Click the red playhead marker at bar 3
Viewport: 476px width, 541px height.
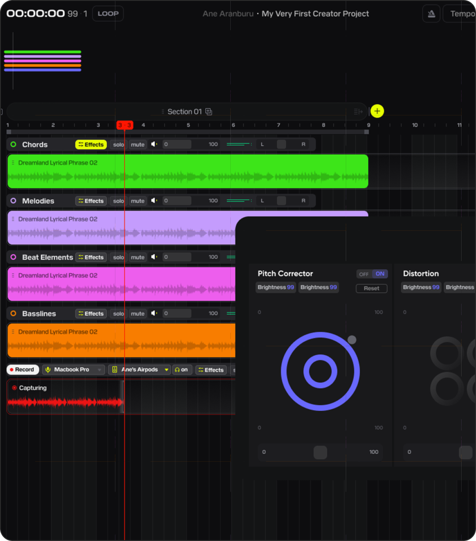124,125
